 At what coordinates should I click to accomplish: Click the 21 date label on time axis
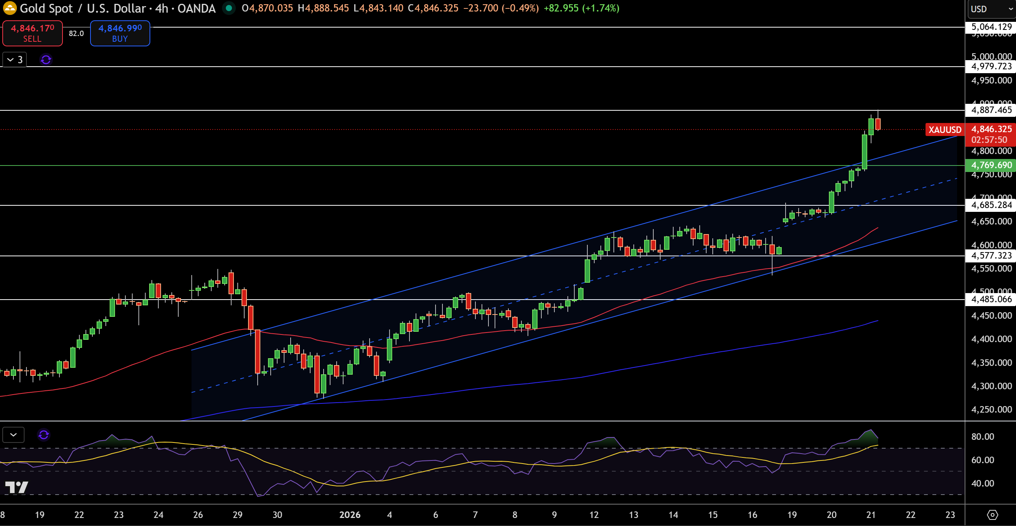(x=871, y=515)
